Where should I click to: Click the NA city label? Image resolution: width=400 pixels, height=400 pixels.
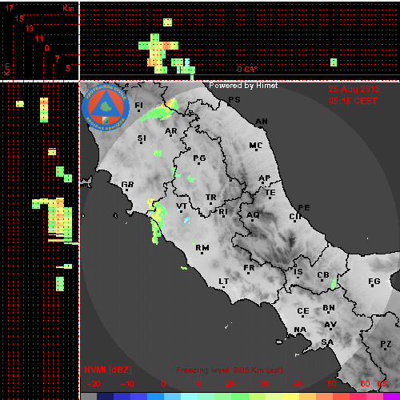coord(300,330)
